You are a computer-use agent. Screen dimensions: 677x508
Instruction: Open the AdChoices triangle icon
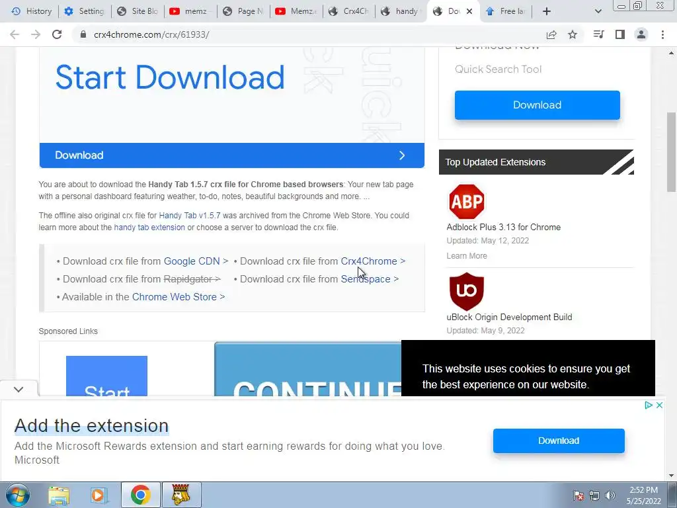[648, 405]
